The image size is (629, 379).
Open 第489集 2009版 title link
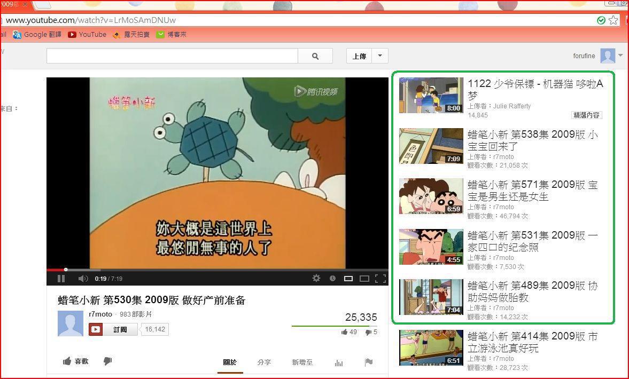[533, 291]
